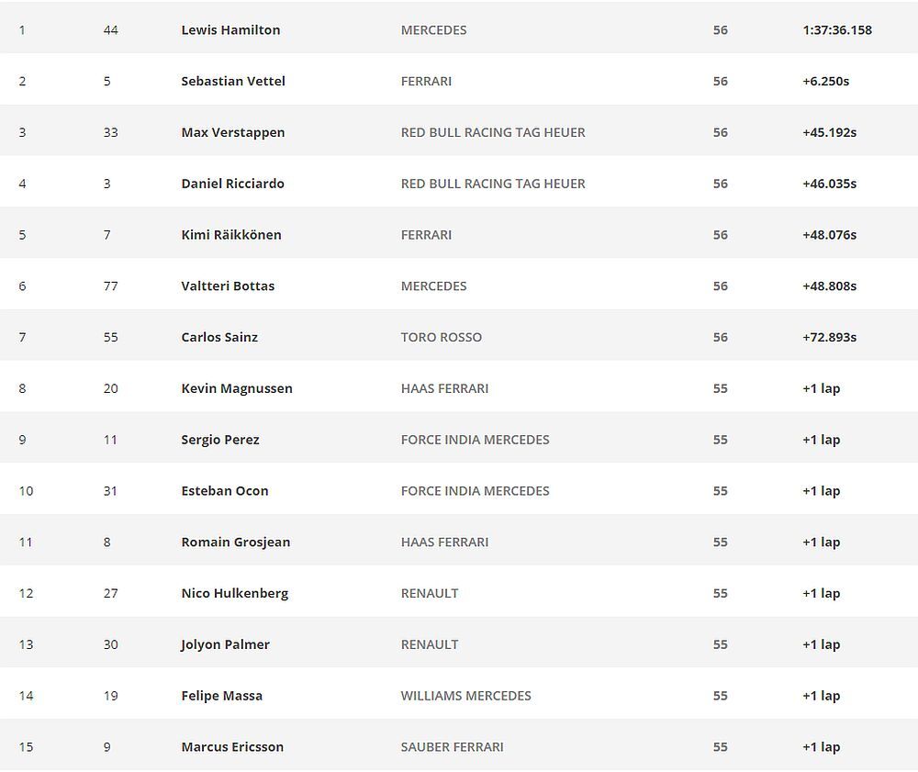918x772 pixels.
Task: Click Felipe Massa's name
Action: point(221,696)
